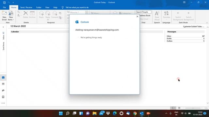Close the Adding account dialog
Viewport: 209px width, 117px height.
click(137, 17)
